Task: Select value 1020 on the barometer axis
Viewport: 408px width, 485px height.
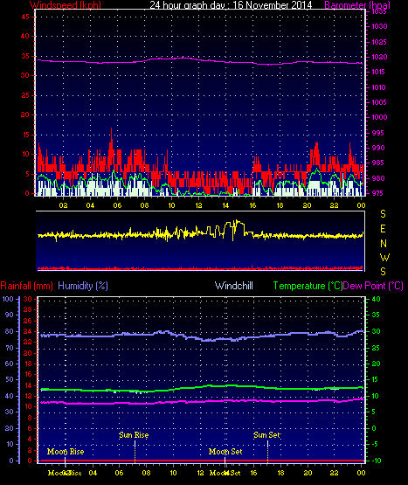Action: click(379, 57)
